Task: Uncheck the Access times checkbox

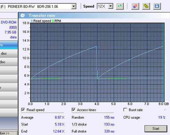Action: pos(74,110)
